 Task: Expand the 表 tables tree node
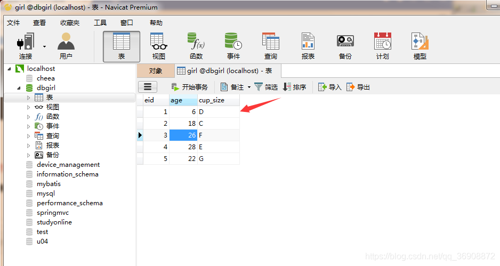click(x=28, y=98)
